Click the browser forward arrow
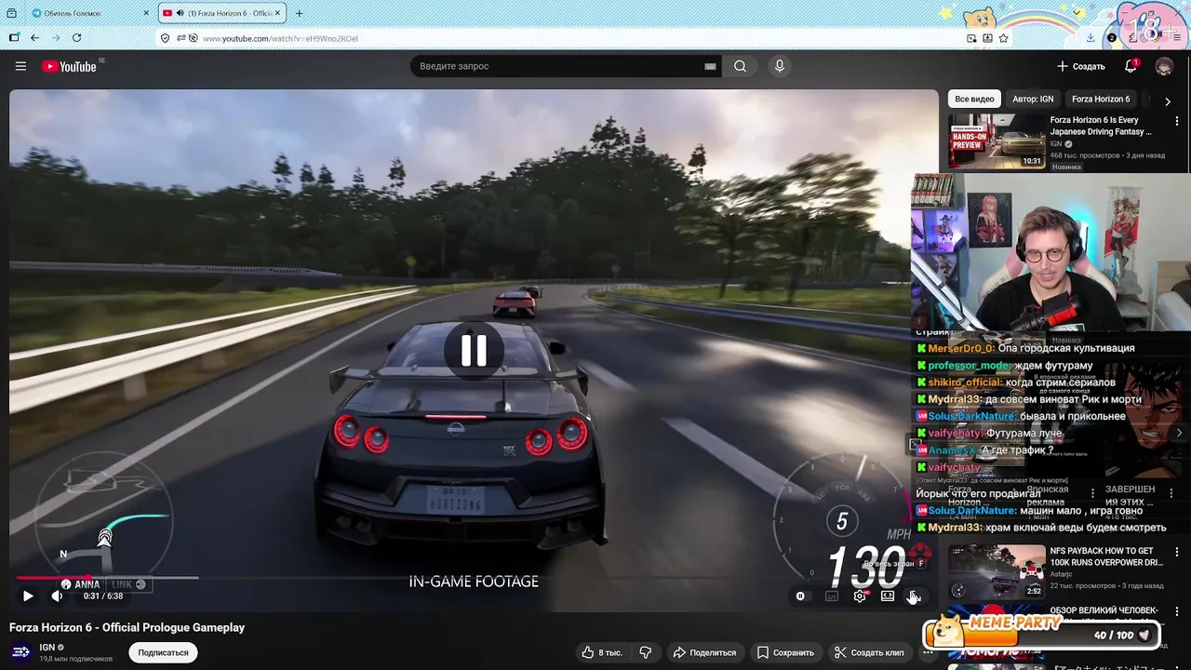 click(56, 38)
